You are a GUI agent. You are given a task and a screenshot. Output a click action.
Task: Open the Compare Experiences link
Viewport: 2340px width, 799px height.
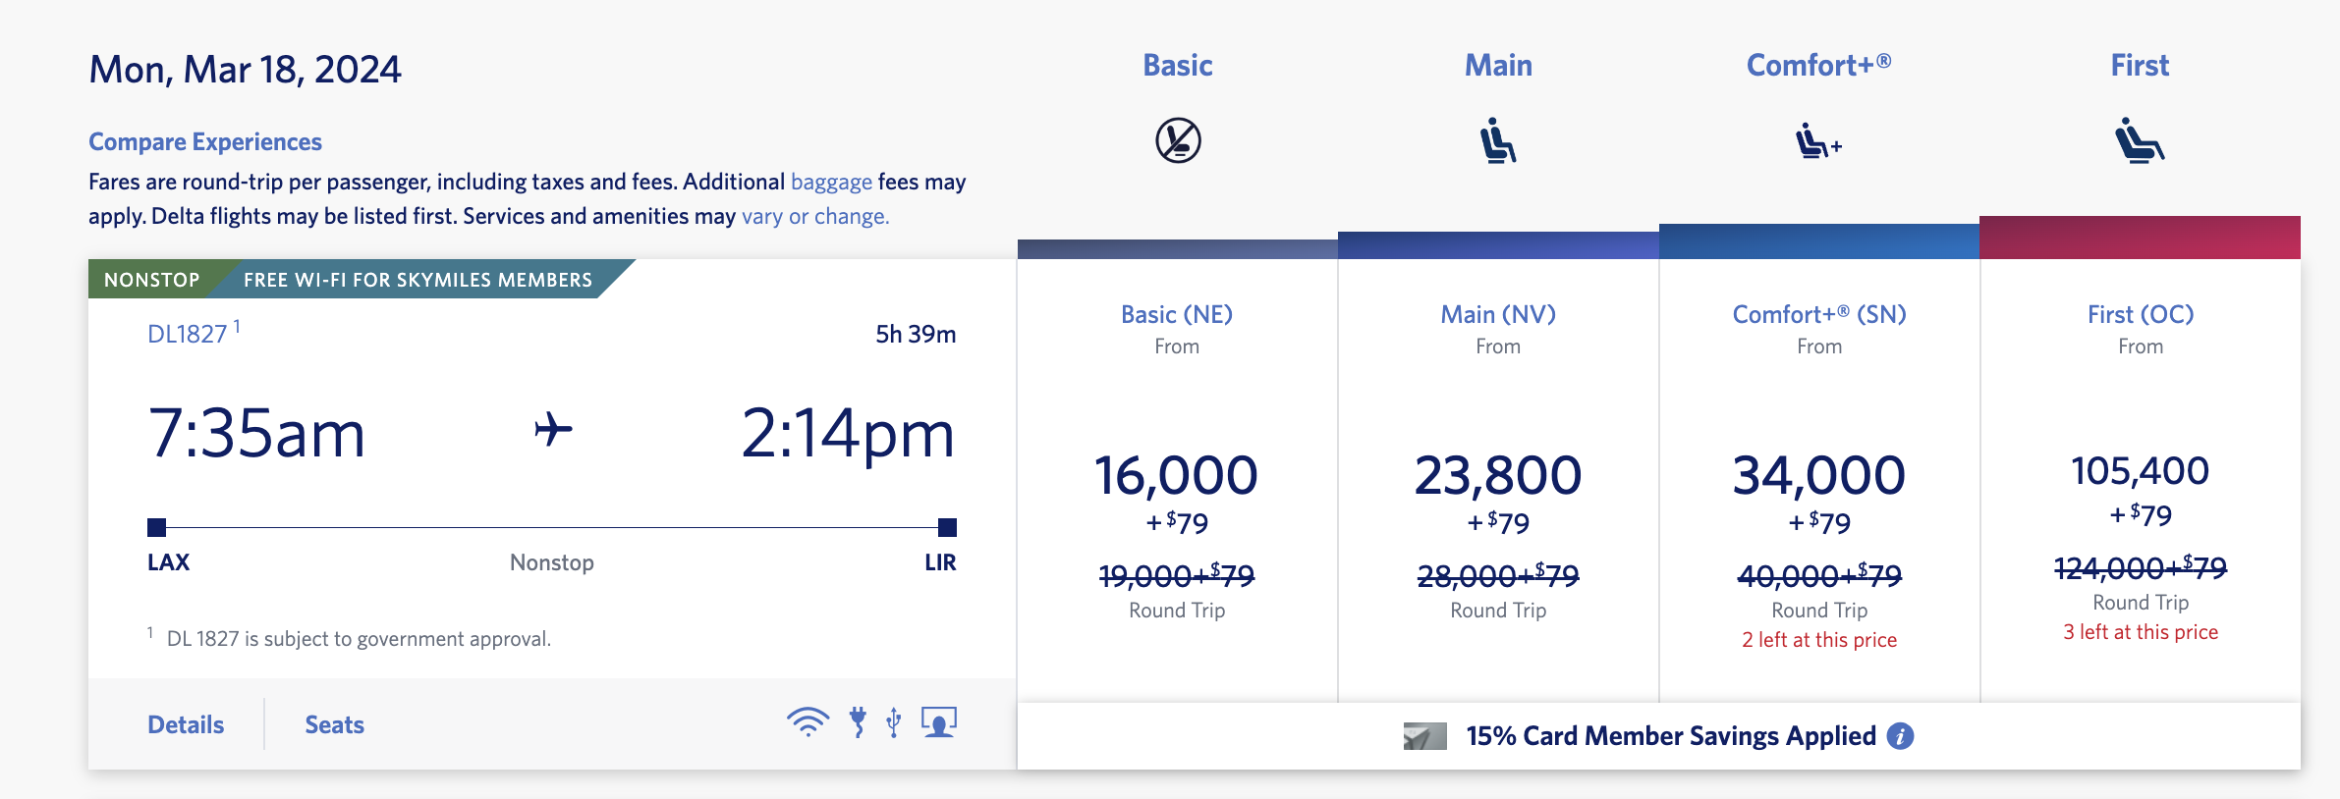[x=205, y=142]
